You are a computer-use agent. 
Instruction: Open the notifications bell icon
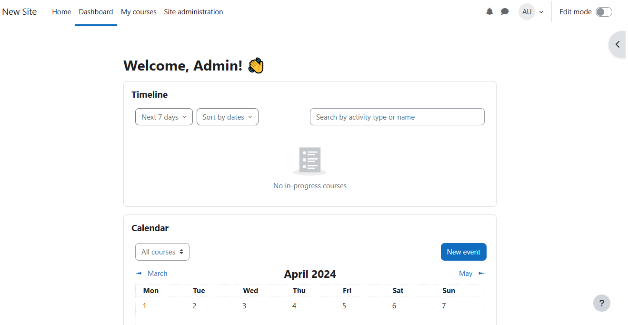(489, 12)
